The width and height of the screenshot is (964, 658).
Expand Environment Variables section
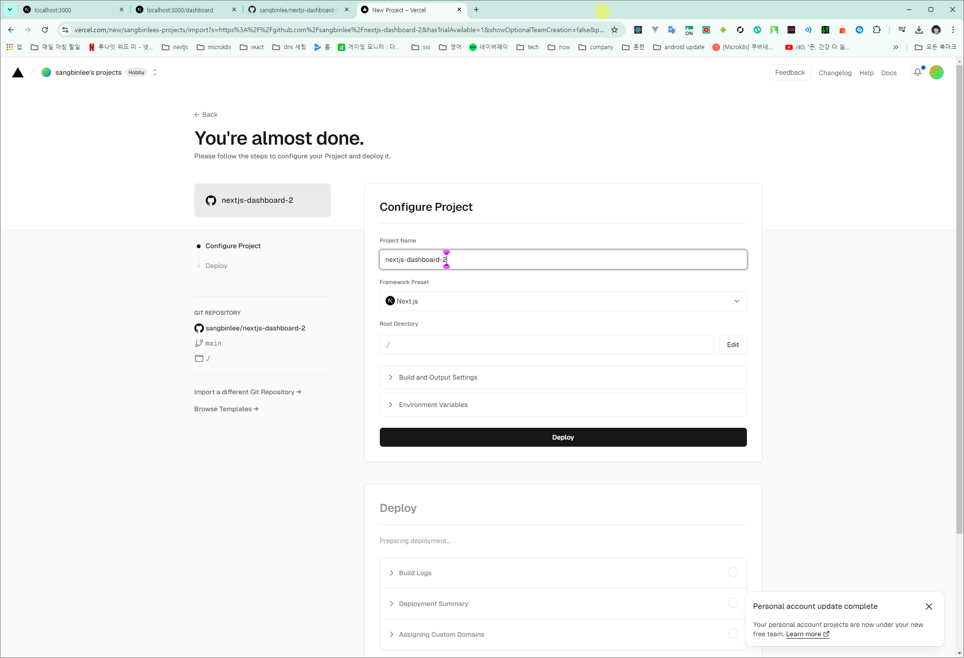pyautogui.click(x=433, y=405)
